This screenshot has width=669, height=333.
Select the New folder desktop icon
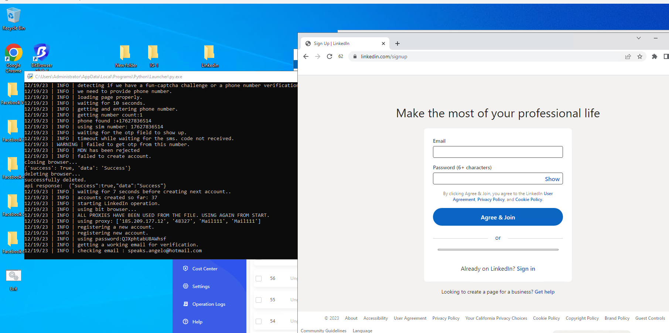coord(126,56)
